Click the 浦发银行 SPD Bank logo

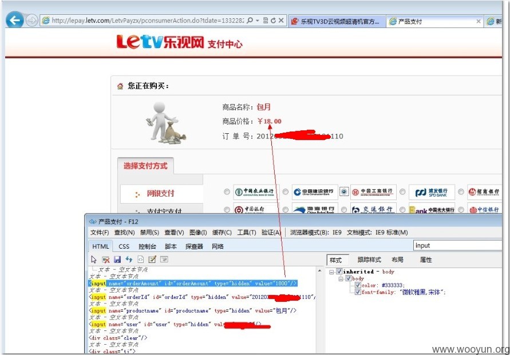(x=432, y=192)
